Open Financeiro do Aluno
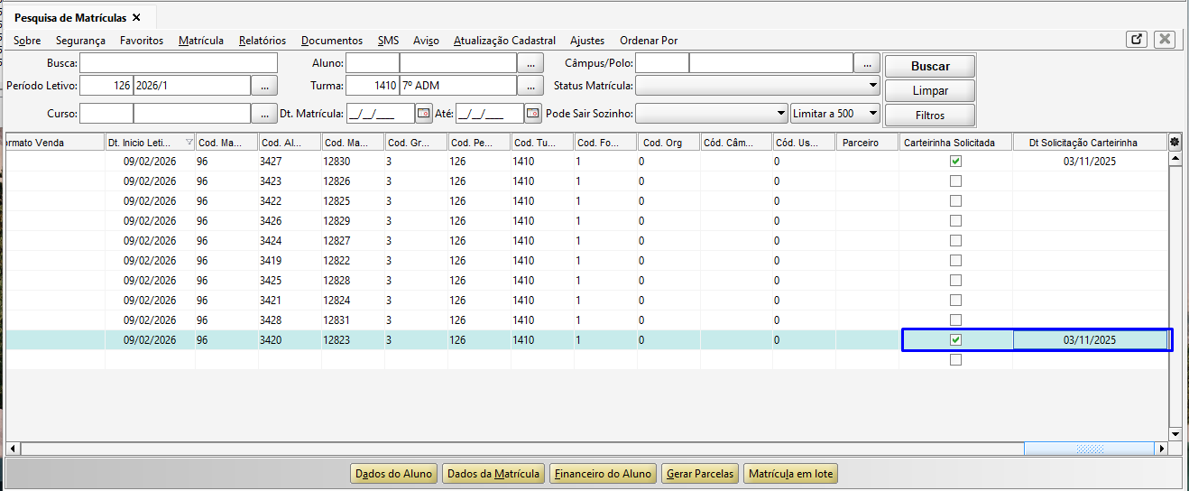Image resolution: width=1189 pixels, height=491 pixels. 603,473
